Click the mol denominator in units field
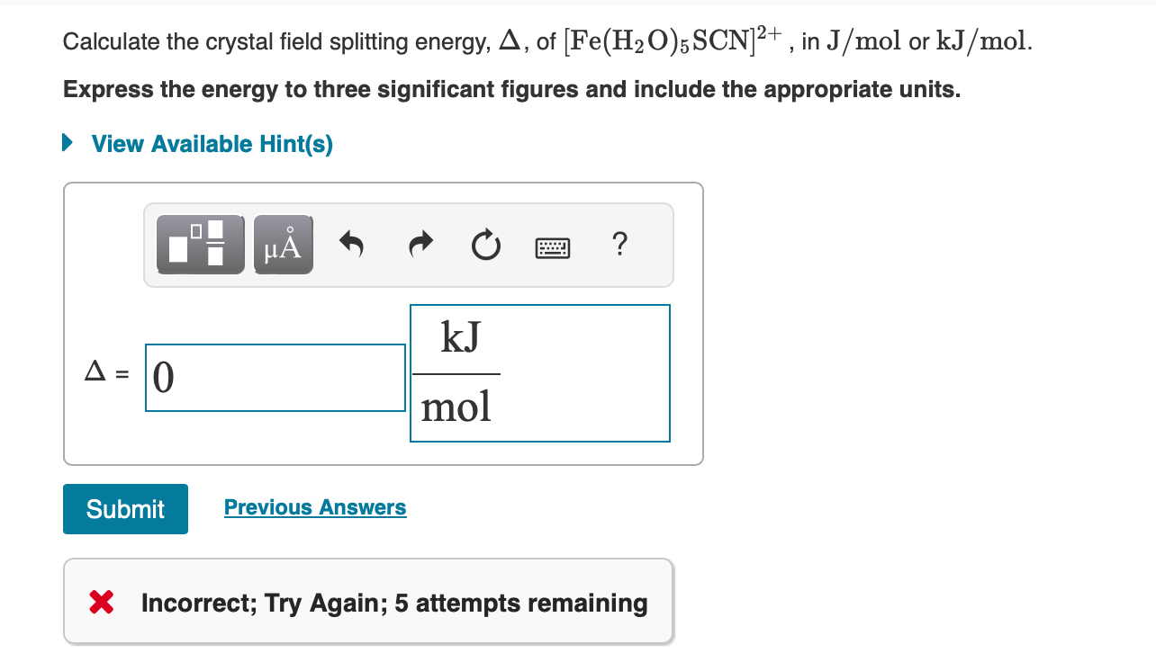The image size is (1156, 662). [x=456, y=406]
